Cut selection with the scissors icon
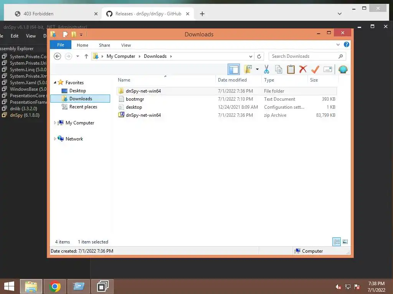 point(266,69)
